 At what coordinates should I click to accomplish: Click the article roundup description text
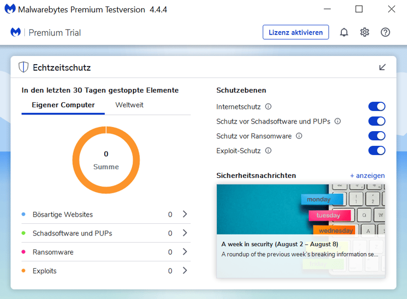300,254
